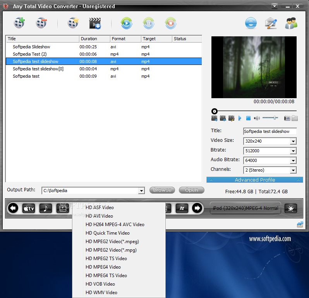The width and height of the screenshot is (309, 298).
Task: Choose HD WMV Video from menu
Action: tap(119, 293)
